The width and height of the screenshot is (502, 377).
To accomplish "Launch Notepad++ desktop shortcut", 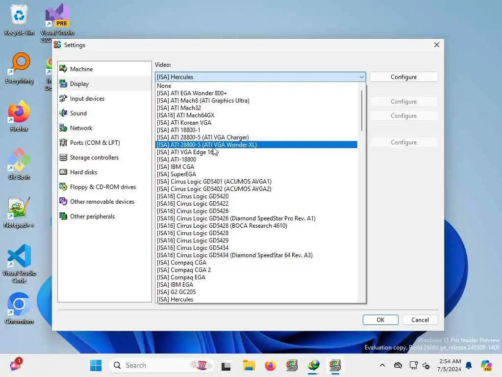I will coord(19,212).
